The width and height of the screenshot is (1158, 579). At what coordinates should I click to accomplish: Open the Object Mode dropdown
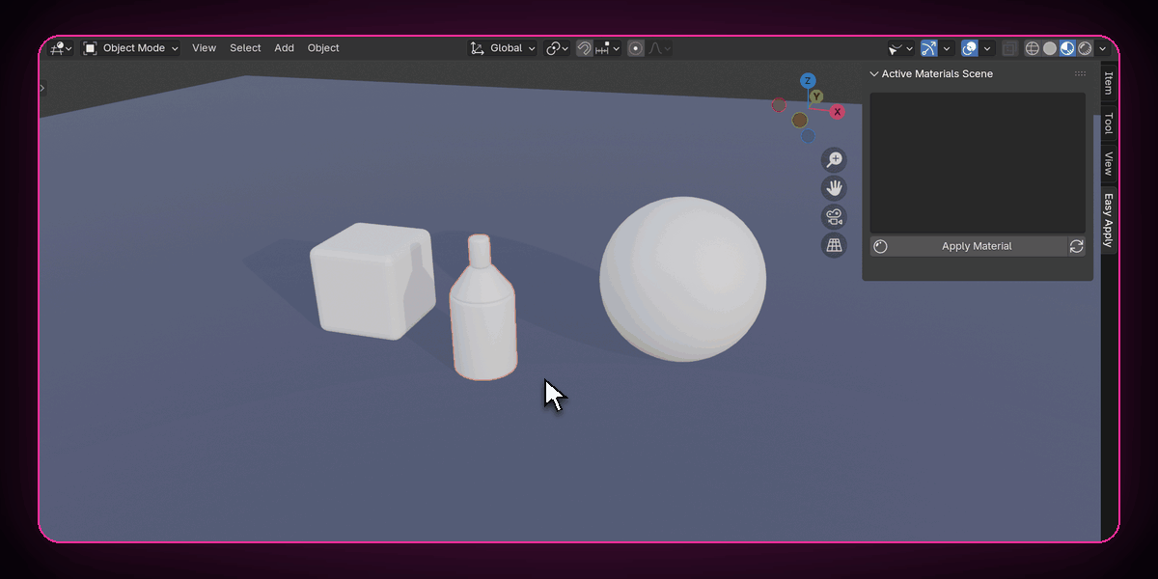[x=130, y=48]
